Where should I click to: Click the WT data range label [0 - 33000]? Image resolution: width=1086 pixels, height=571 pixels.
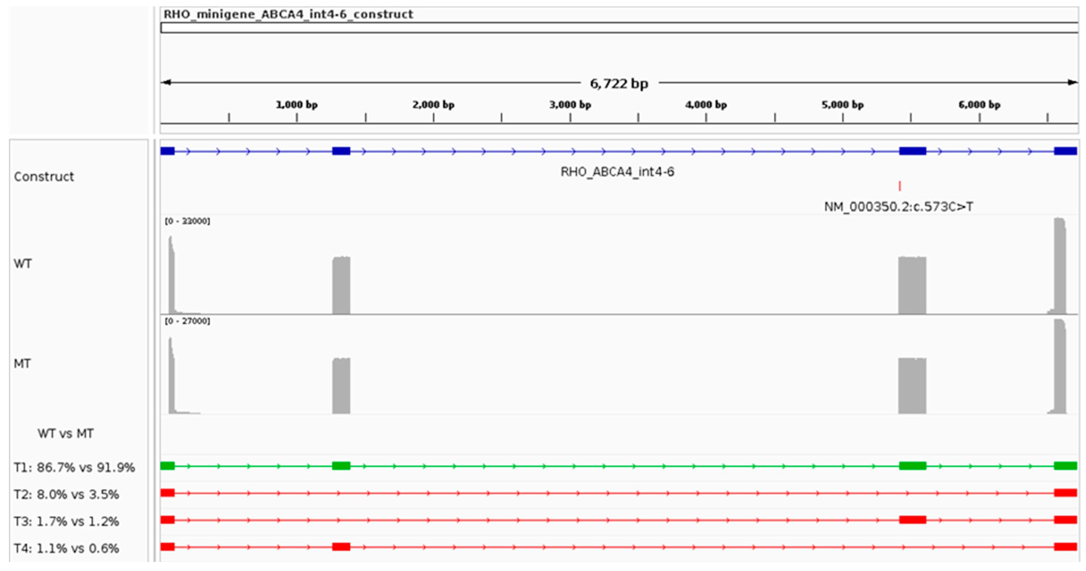pyautogui.click(x=187, y=221)
